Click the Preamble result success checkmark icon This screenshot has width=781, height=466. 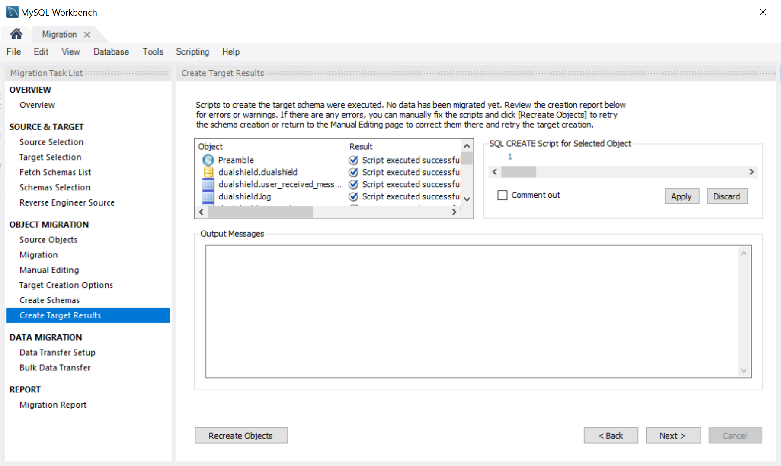tap(353, 160)
